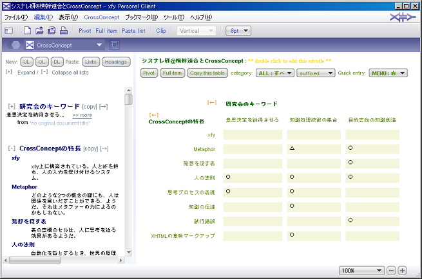Toggle the sidebar panel layout icon
The image size is (422, 279).
tap(8, 31)
